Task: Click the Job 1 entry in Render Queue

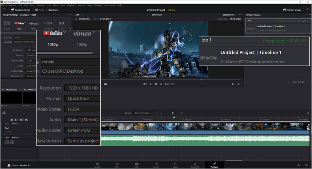Action: (x=278, y=26)
